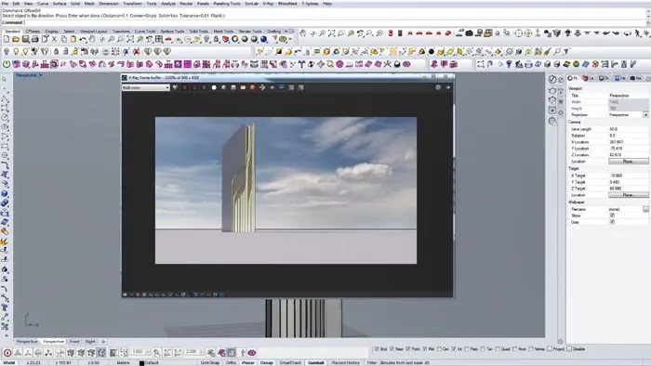
Task: Select the Text T tool in left sidebar
Action: (x=5, y=308)
